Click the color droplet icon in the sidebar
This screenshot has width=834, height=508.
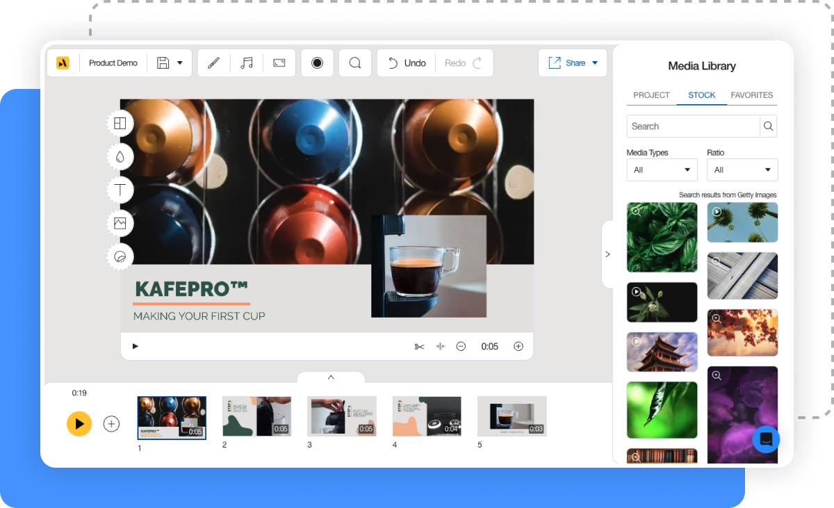click(120, 156)
